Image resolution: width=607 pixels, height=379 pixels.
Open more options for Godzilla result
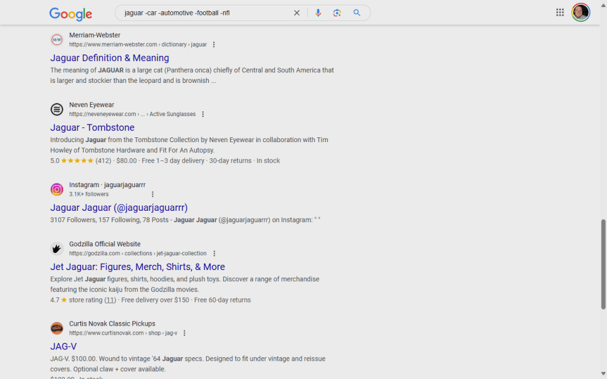tap(214, 253)
